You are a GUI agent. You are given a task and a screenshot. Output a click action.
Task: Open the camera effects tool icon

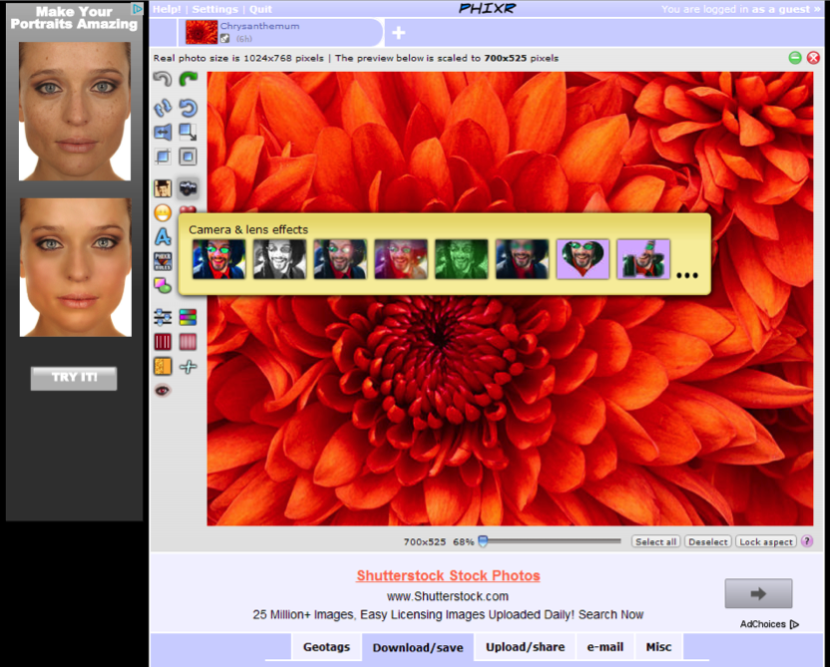(x=188, y=187)
